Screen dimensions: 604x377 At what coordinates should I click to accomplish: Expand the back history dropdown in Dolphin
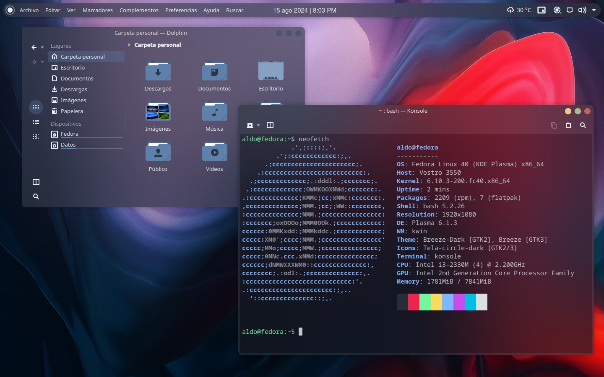point(42,48)
